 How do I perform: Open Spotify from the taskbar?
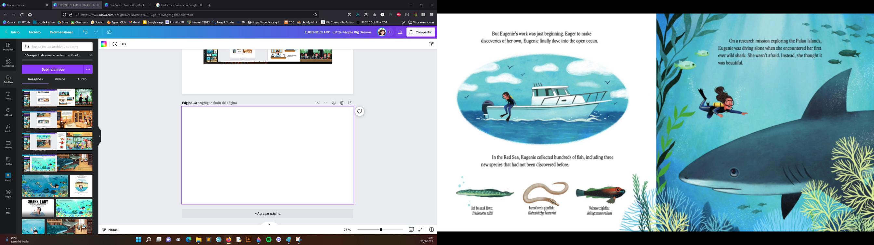click(x=269, y=239)
